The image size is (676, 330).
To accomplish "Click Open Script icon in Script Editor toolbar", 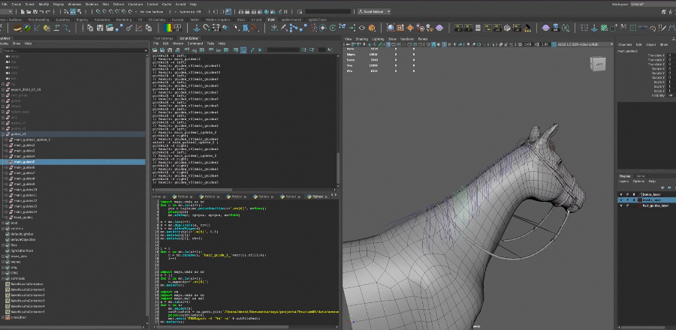I will [x=155, y=50].
